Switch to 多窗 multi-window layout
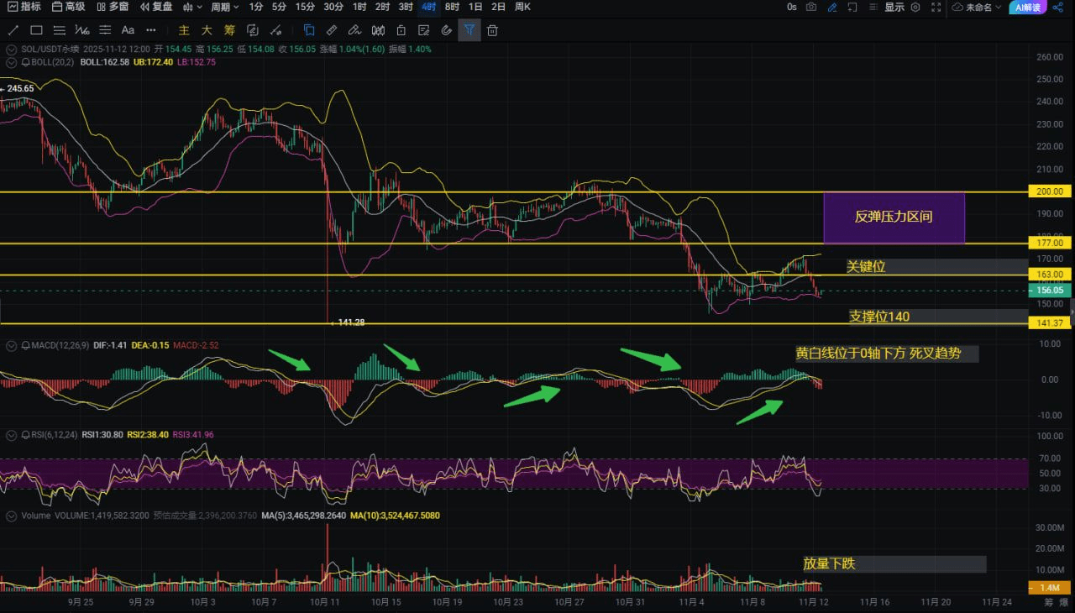 click(113, 7)
